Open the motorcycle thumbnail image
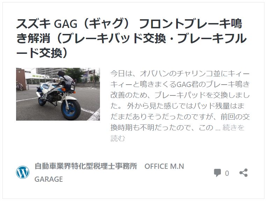This screenshot has width=267, height=201. coord(58,94)
